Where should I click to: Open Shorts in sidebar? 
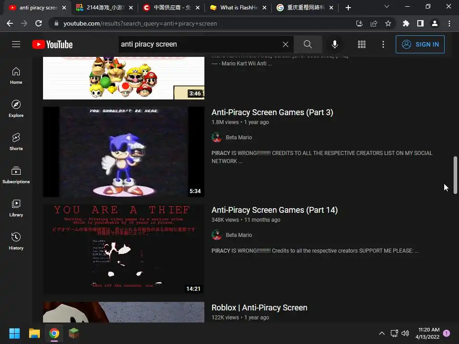coord(16,142)
